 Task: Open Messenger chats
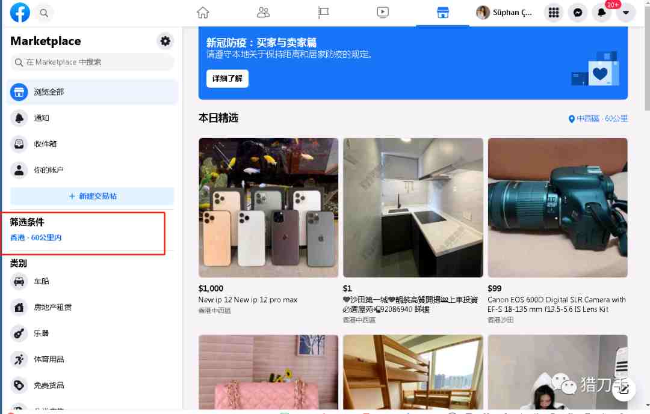(577, 13)
